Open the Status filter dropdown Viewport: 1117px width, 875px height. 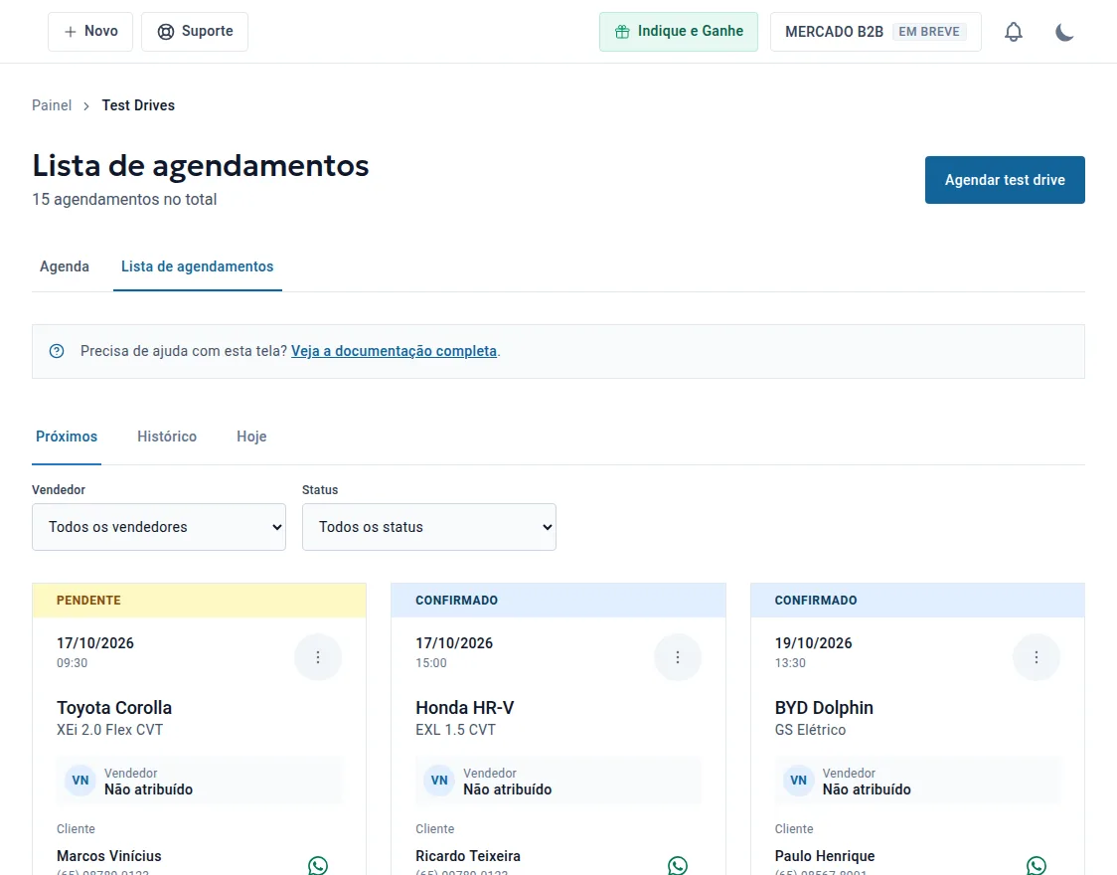coord(429,527)
